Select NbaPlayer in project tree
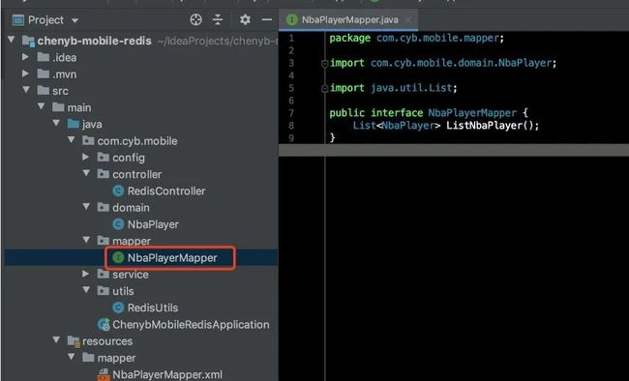The height and width of the screenshot is (381, 629). pyautogui.click(x=153, y=224)
